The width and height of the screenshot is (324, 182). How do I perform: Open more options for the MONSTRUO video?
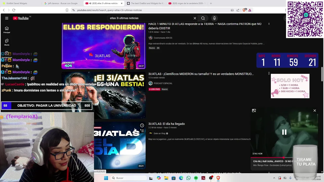click(x=269, y=74)
